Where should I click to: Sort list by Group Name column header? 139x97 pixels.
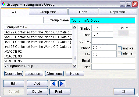(38, 27)
